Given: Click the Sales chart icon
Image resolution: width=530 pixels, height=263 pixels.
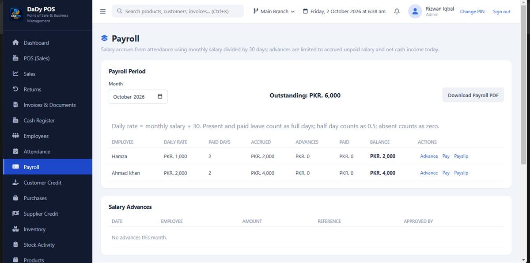Looking at the screenshot, I should coord(15,74).
